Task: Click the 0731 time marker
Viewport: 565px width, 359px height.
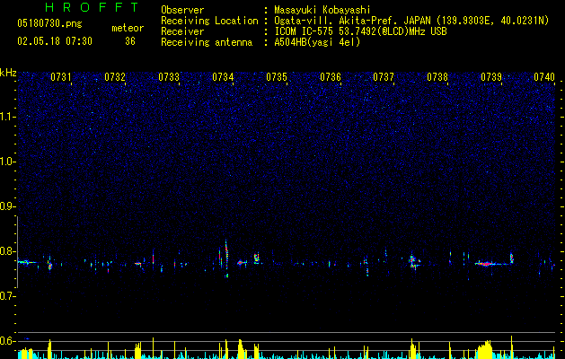Action: tap(61, 77)
